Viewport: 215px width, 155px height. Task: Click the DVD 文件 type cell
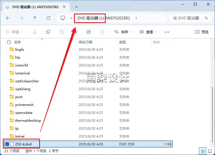point(127,144)
